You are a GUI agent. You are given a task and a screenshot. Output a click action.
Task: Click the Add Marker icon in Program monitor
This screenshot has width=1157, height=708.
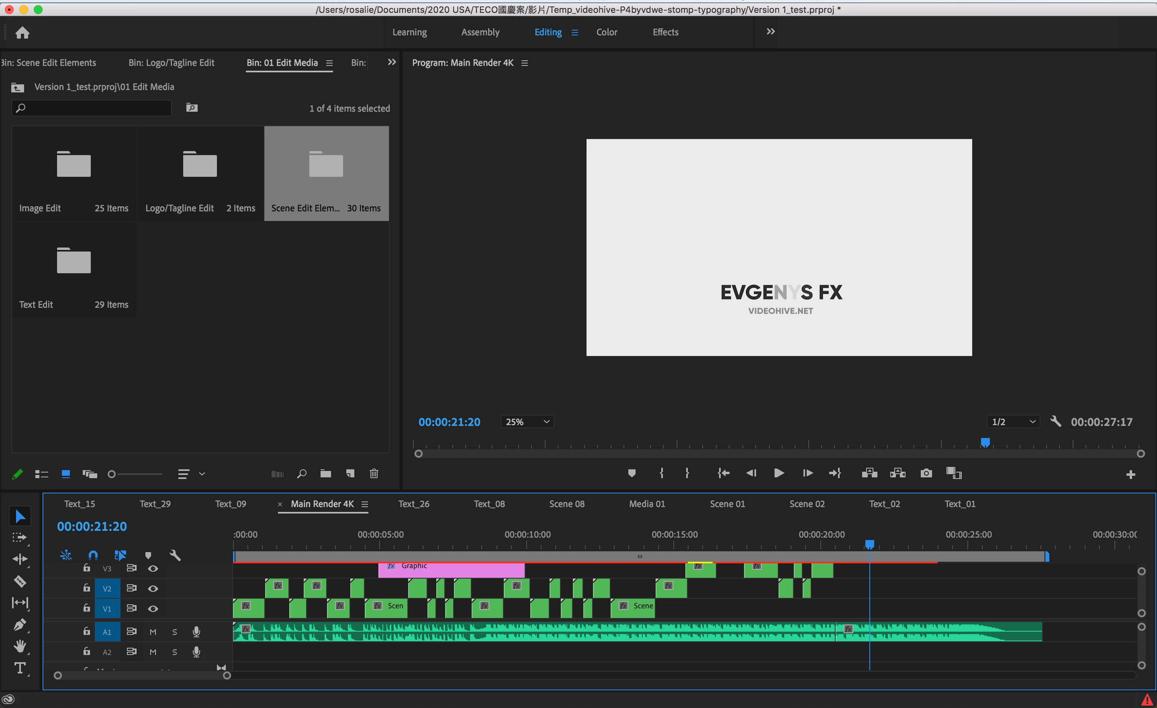click(x=632, y=473)
